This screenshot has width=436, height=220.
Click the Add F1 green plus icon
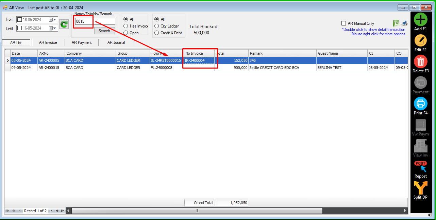420,20
